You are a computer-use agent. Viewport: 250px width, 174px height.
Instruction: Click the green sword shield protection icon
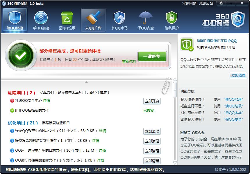[x=187, y=44]
